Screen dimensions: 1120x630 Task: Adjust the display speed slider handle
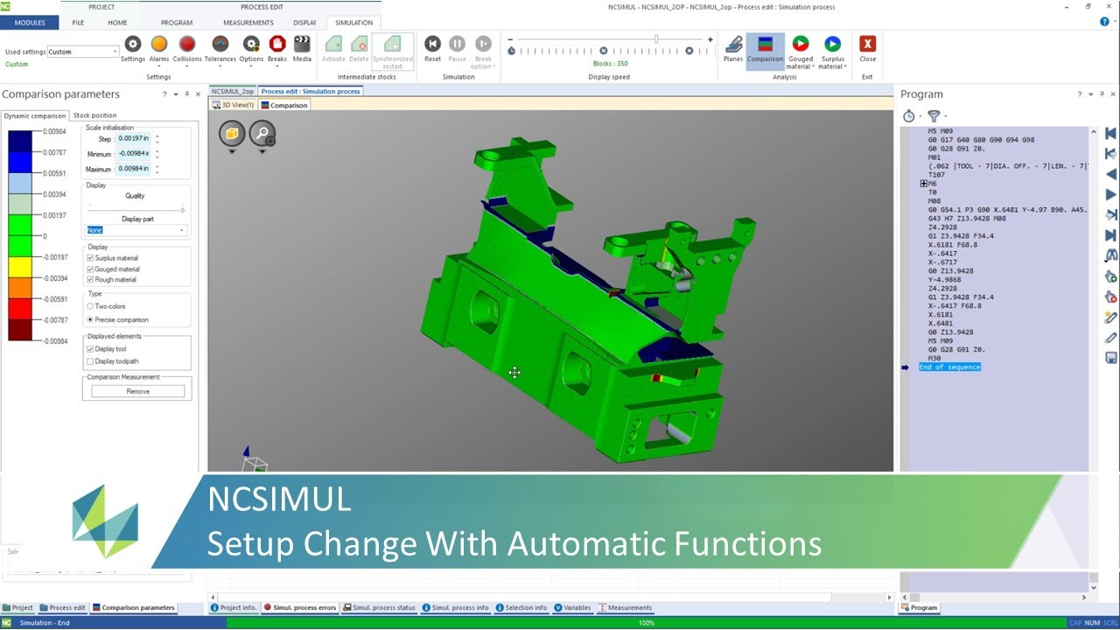tap(656, 39)
